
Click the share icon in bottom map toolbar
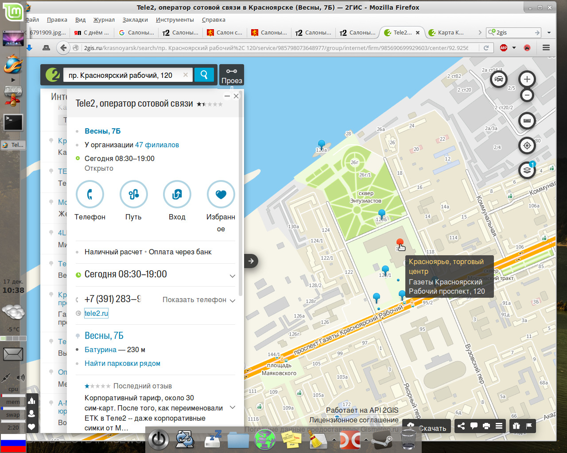coord(461,426)
